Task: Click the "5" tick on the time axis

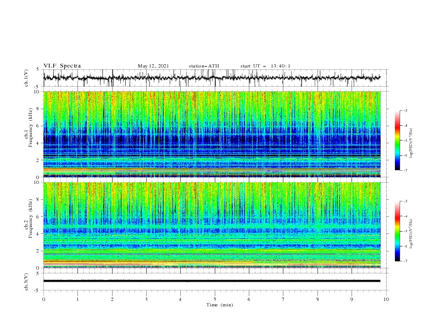Action: click(215, 299)
